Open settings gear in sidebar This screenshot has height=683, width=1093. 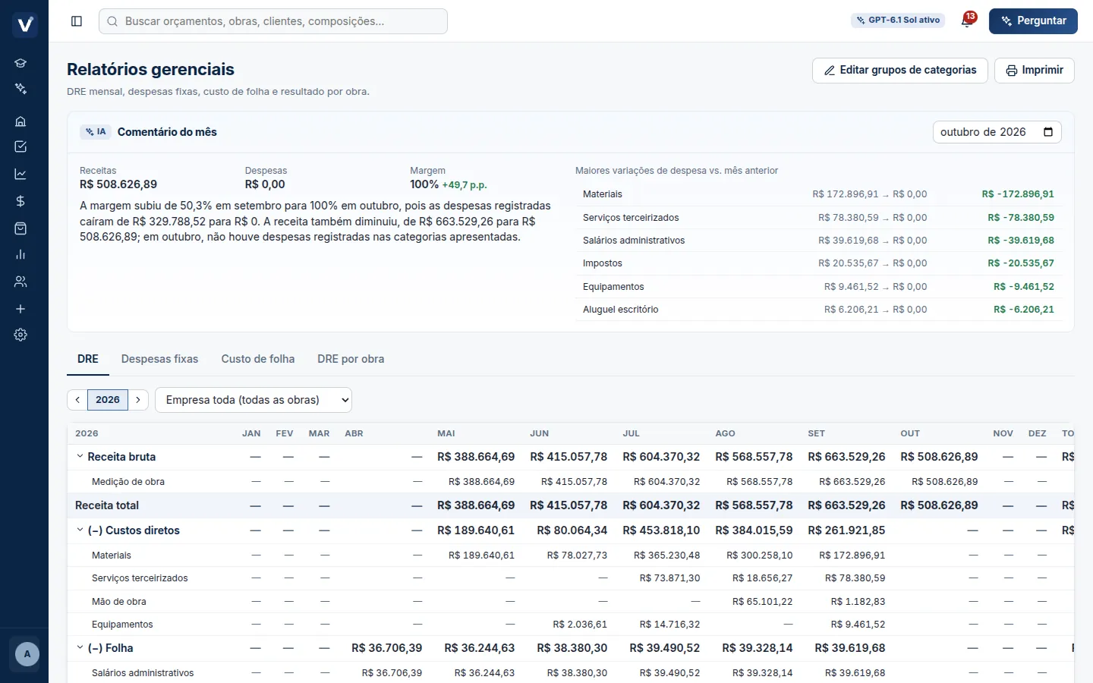tap(20, 335)
